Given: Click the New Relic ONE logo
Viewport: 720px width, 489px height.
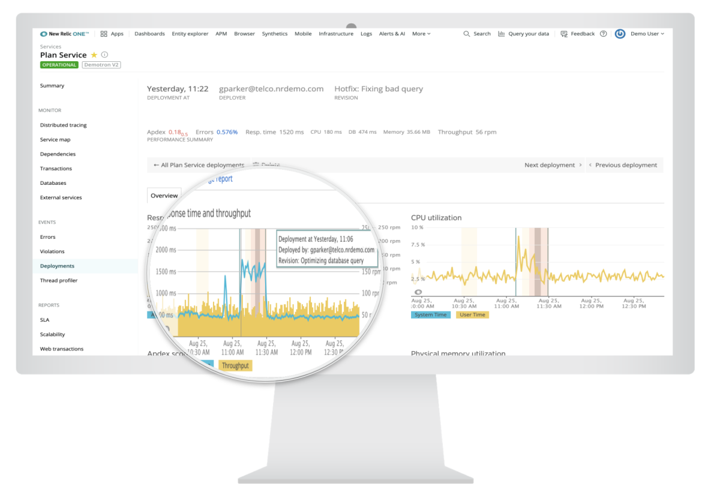Looking at the screenshot, I should click(x=64, y=34).
